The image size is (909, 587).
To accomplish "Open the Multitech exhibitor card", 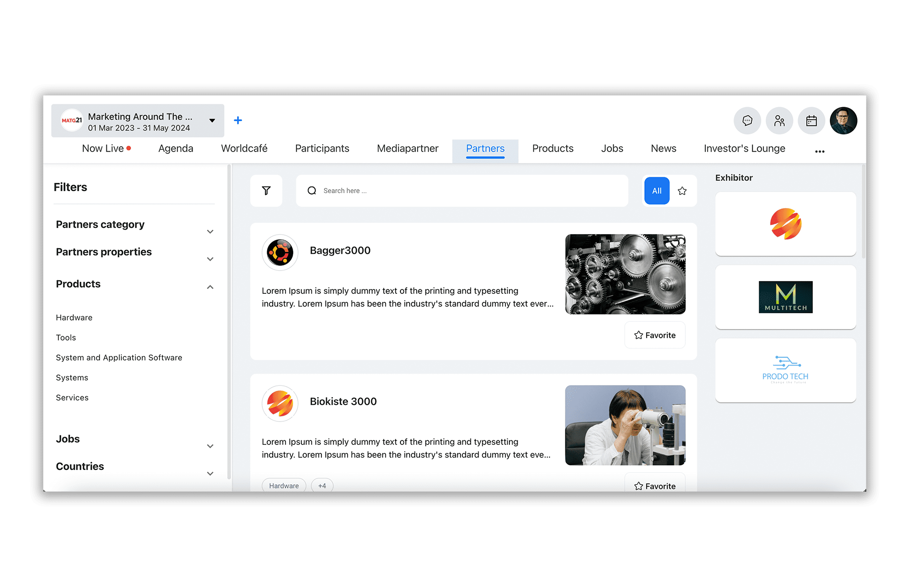I will [x=785, y=297].
